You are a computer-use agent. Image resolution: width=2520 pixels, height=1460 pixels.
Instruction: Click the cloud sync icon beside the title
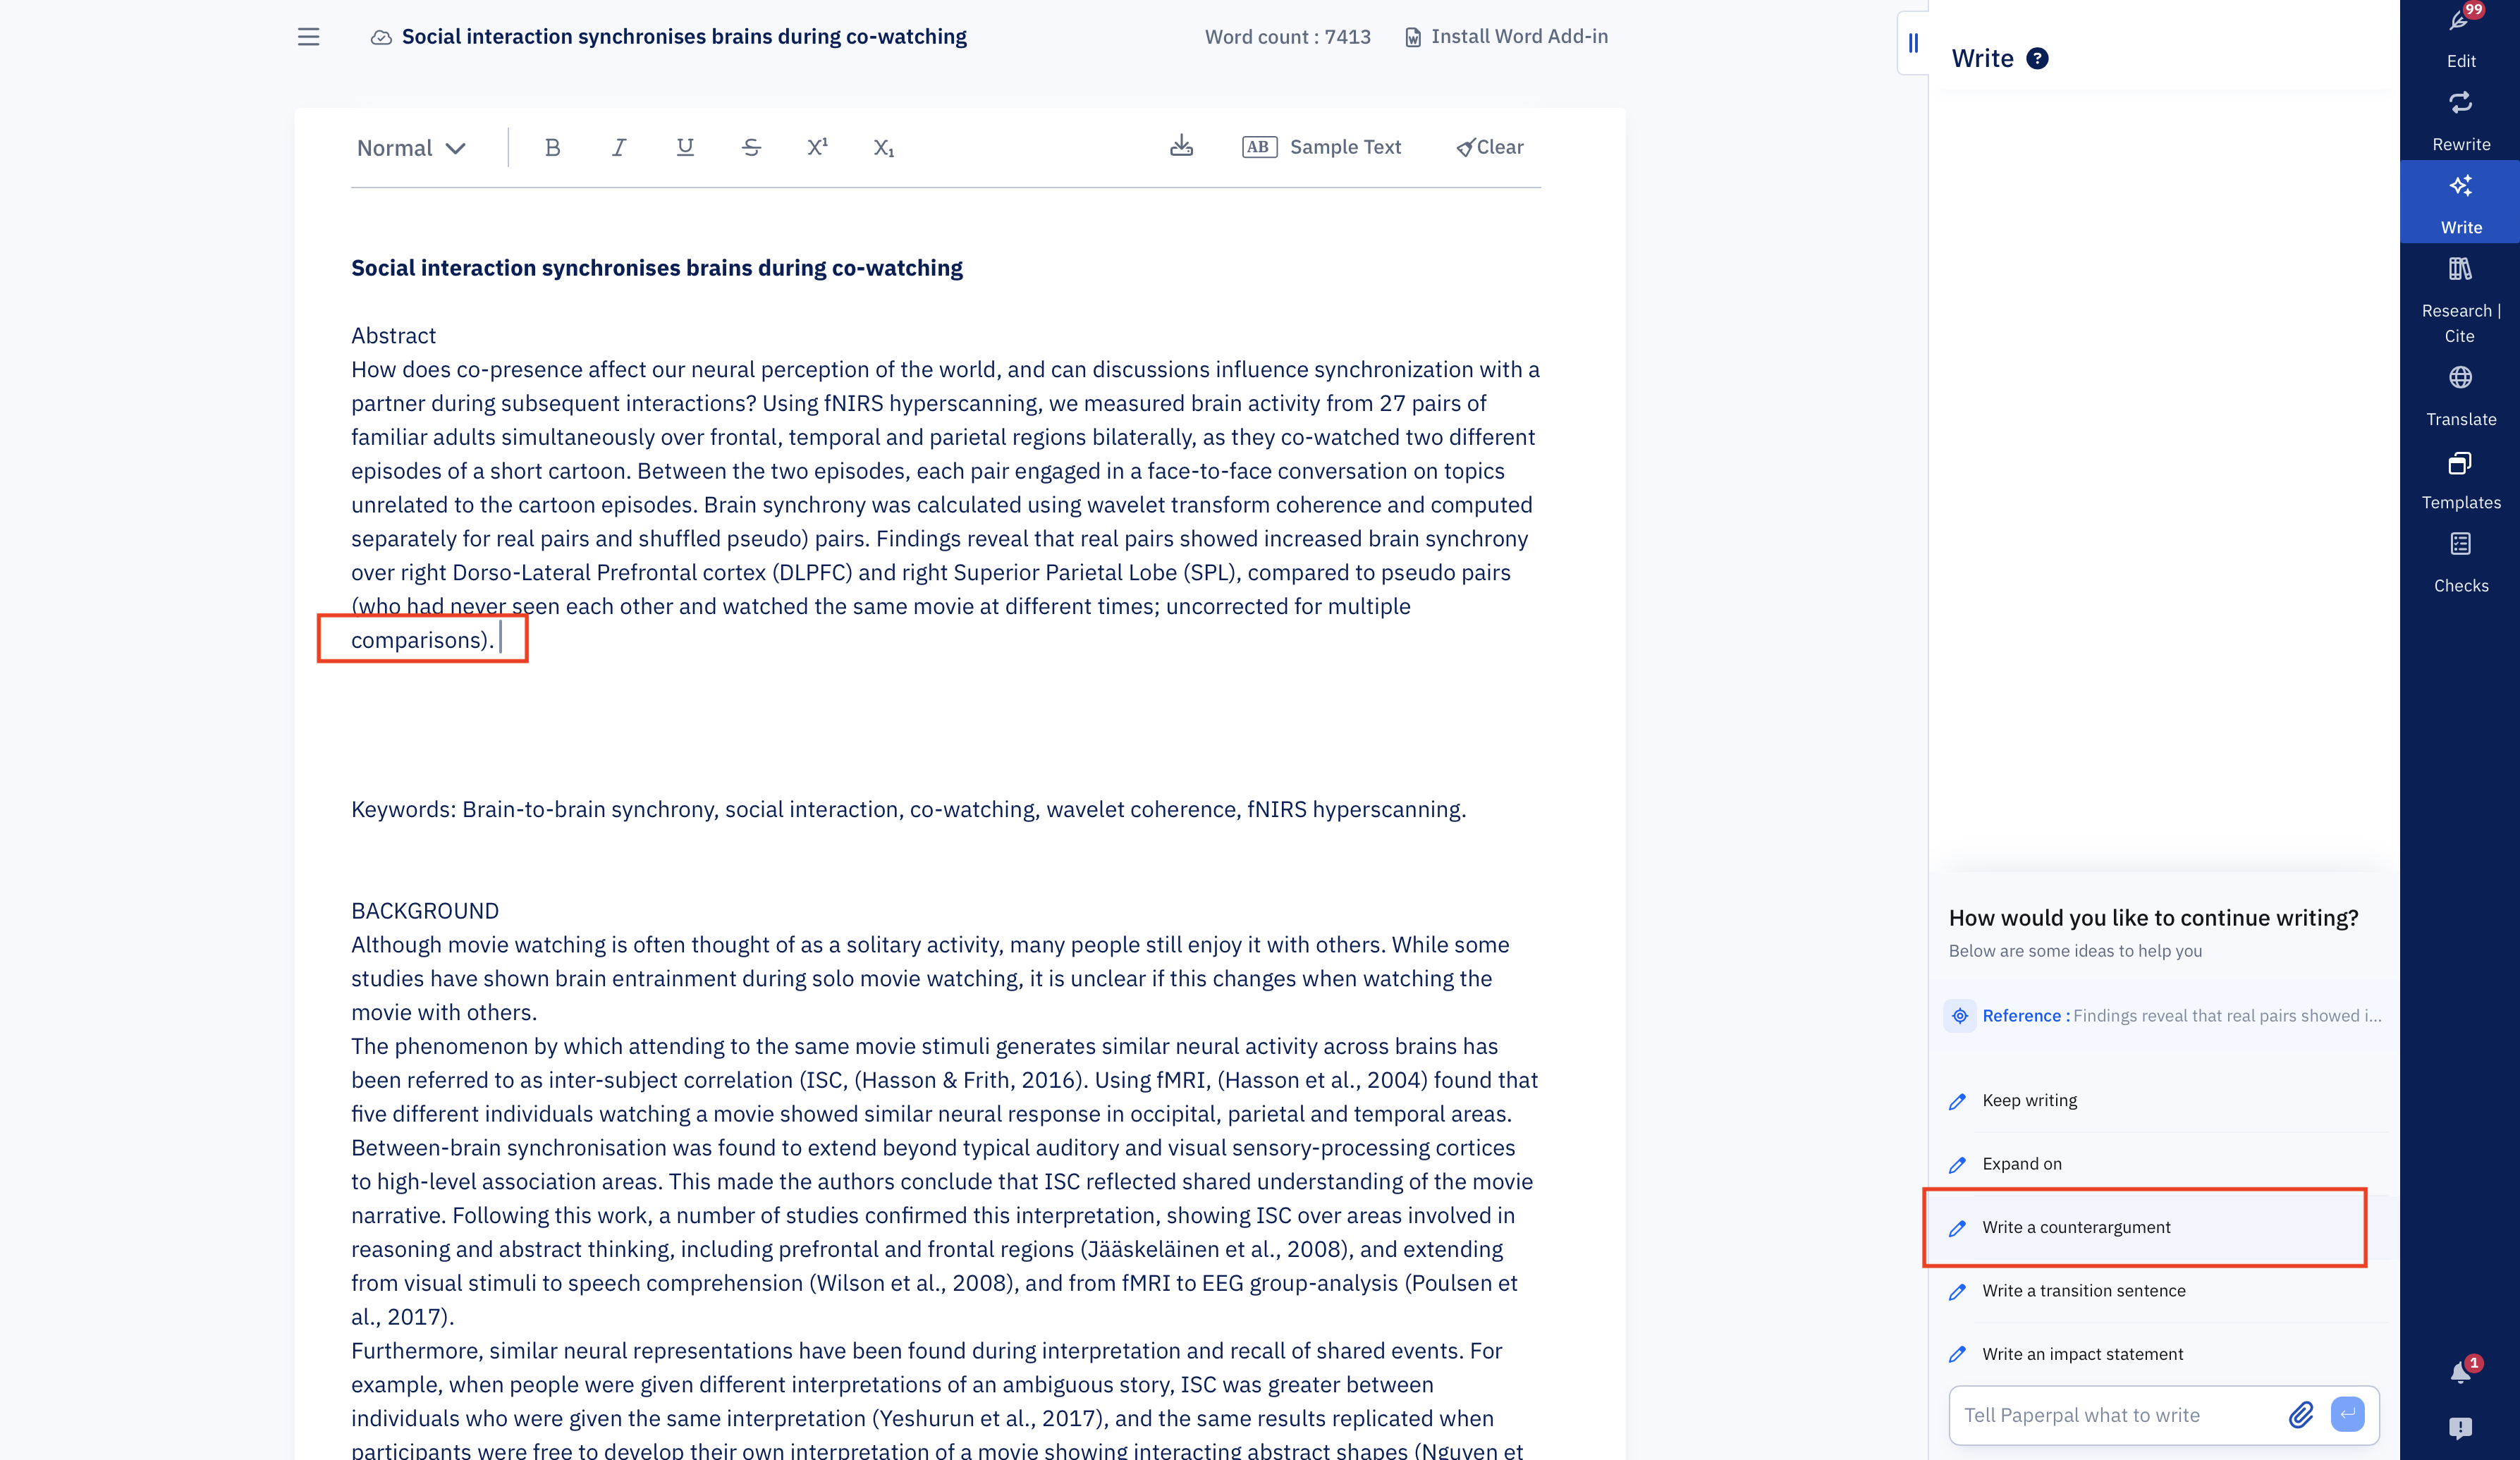381,37
